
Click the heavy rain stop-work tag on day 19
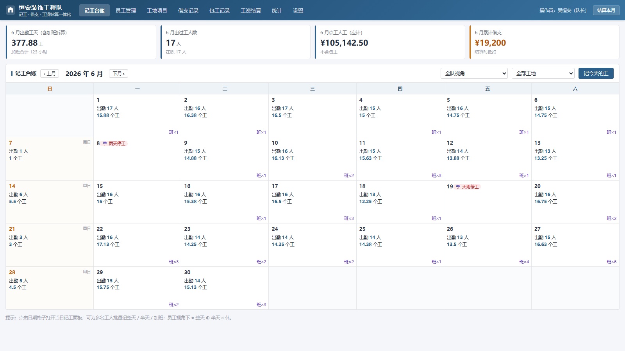click(467, 187)
